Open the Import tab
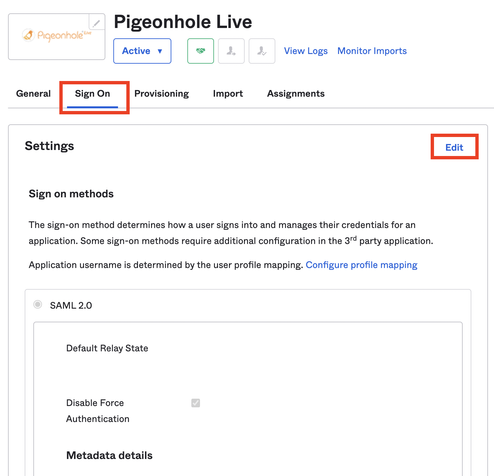Screen dimensions: 494x476 coord(228,94)
